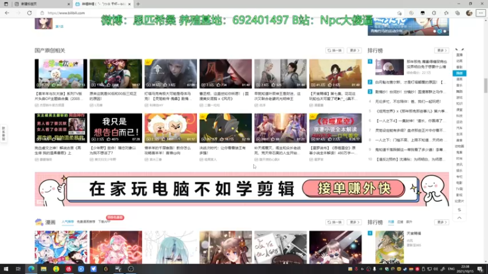Screen dimensions: 488x274
Task: Jump to 游戏 in the side navigation
Action: 459,97
